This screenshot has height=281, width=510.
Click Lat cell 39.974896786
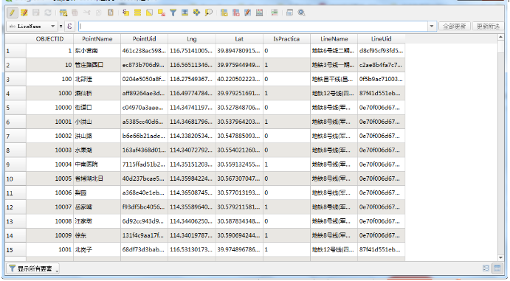239,250
